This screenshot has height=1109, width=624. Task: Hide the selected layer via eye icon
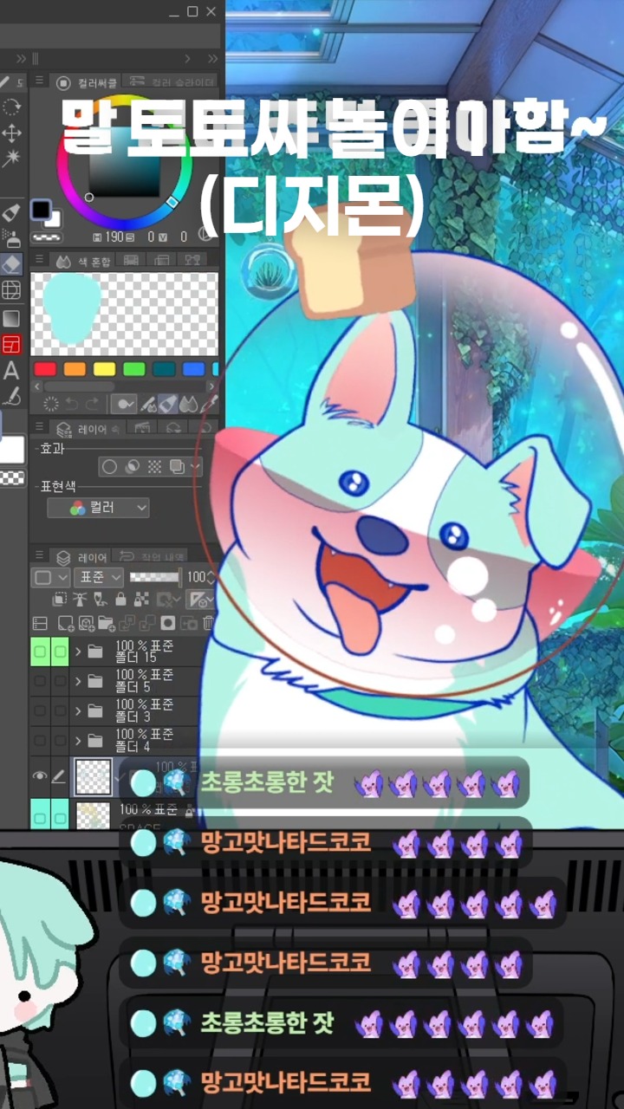[x=39, y=777]
